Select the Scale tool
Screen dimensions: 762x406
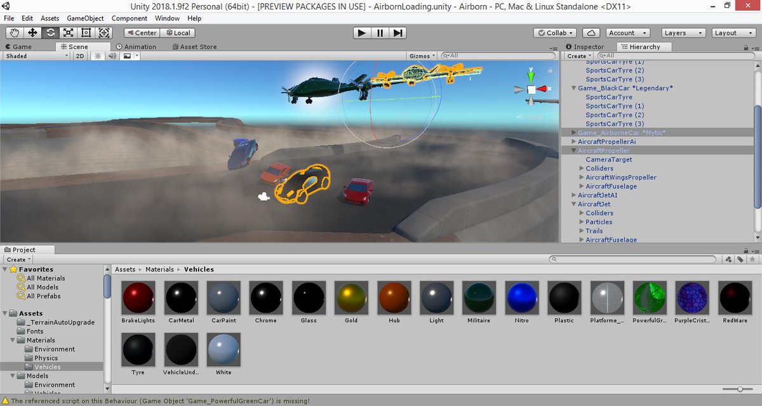pyautogui.click(x=68, y=33)
